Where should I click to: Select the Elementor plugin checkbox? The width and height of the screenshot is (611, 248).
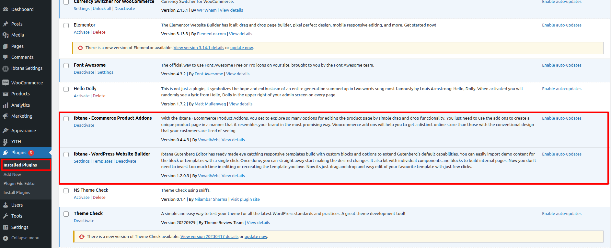[66, 26]
